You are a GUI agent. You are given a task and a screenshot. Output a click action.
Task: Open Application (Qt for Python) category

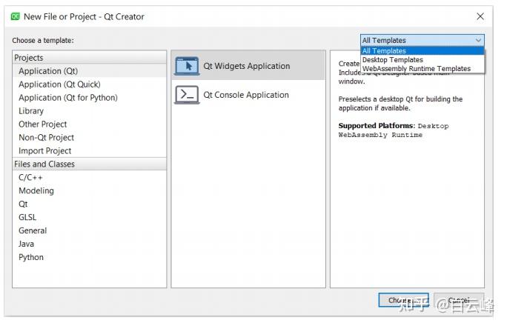pos(67,98)
